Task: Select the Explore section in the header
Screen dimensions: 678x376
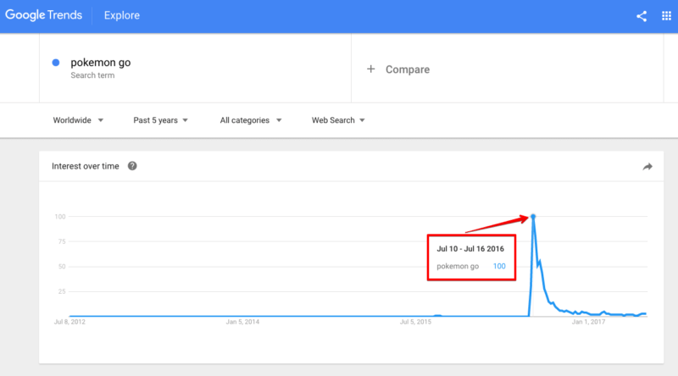Action: click(122, 15)
